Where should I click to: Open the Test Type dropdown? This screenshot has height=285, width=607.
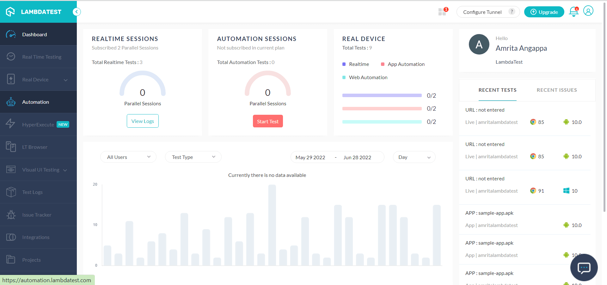[193, 157]
